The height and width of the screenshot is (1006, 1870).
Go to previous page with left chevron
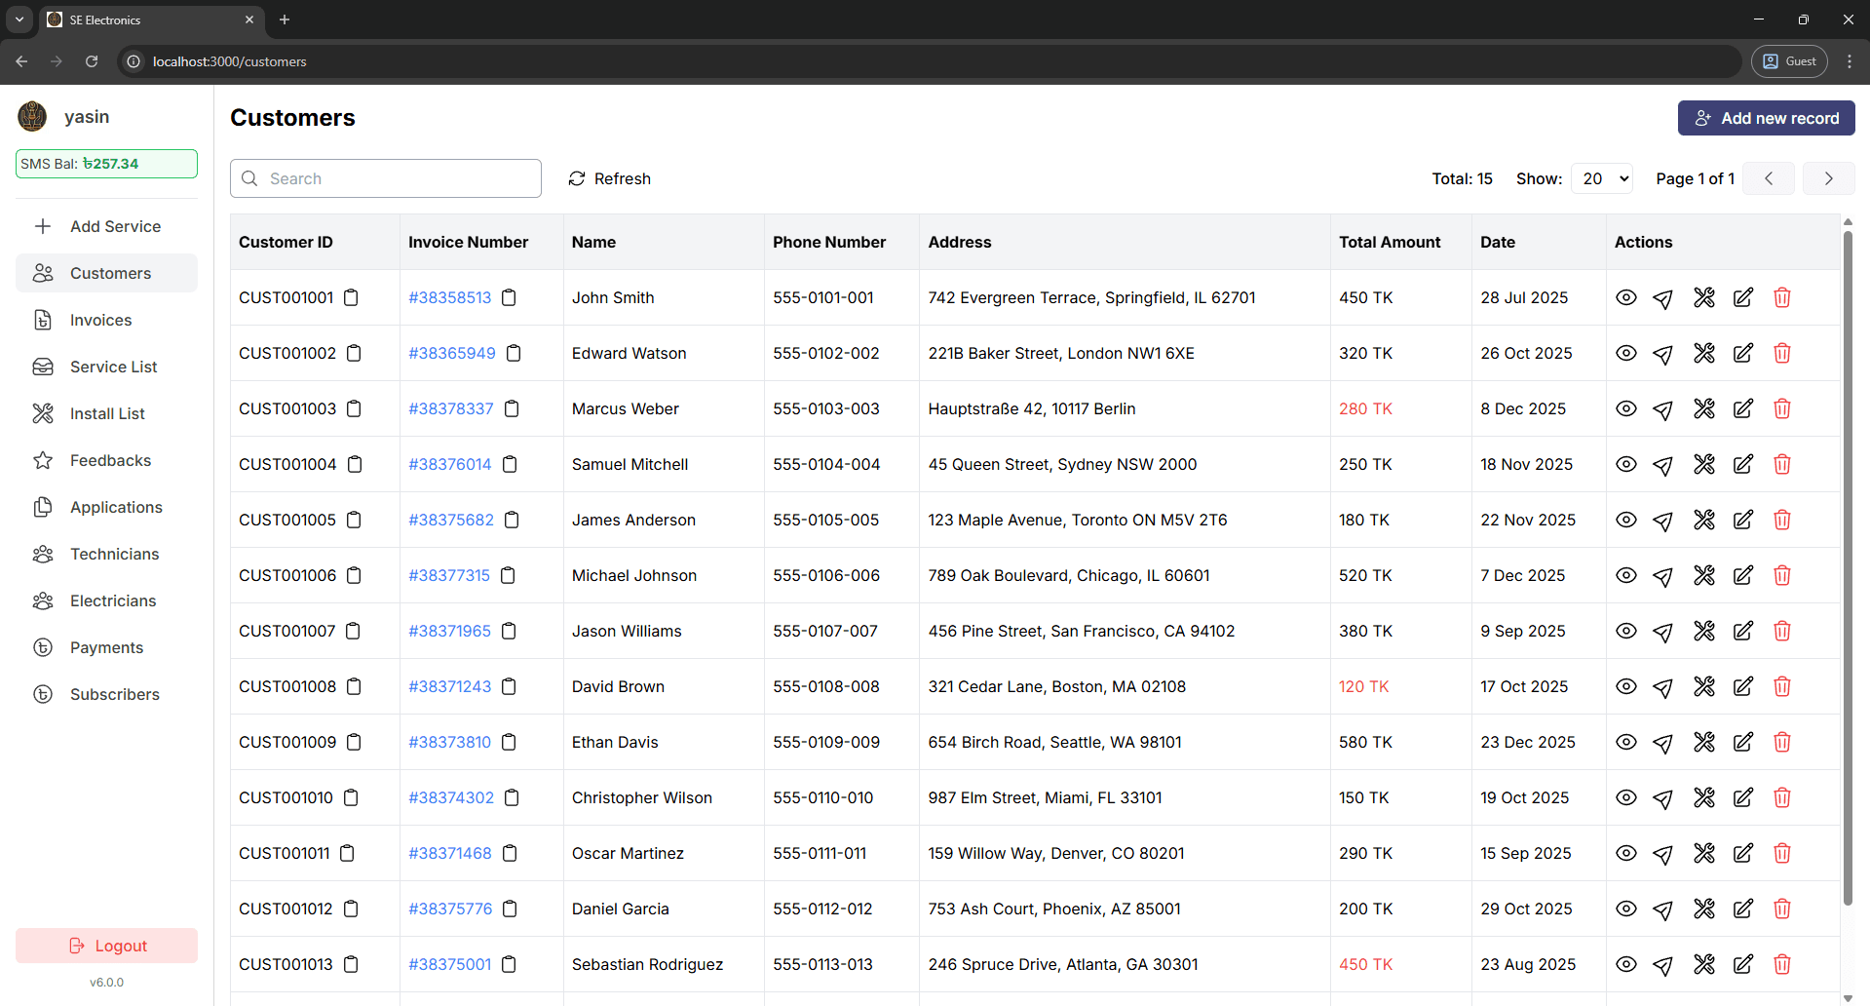coord(1768,178)
